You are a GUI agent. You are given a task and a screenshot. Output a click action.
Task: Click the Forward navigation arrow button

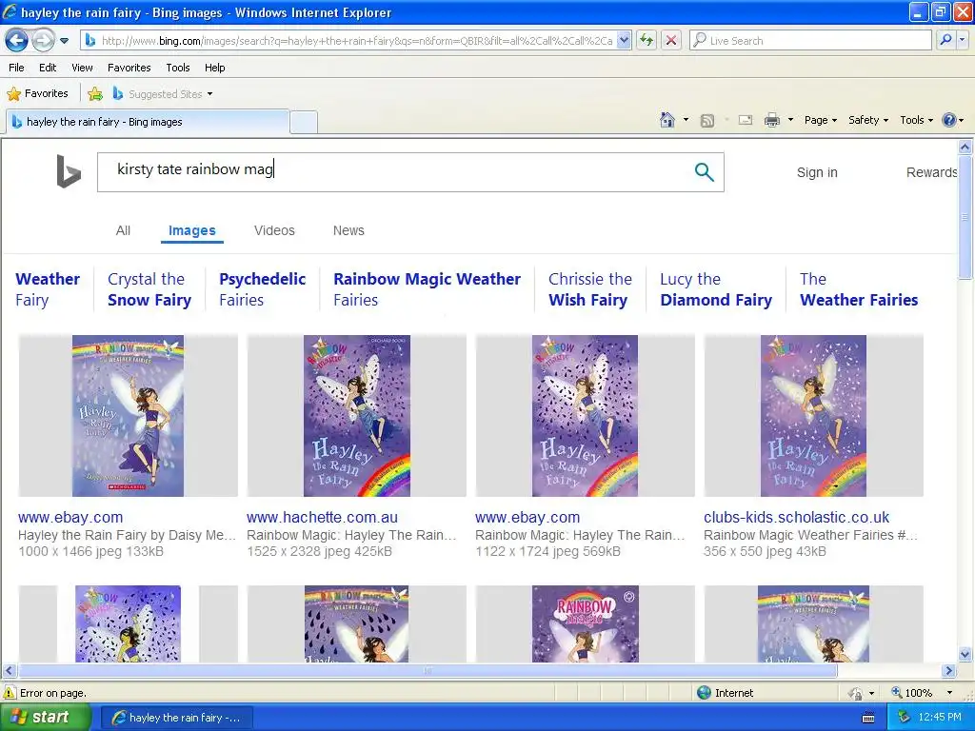[x=43, y=41]
